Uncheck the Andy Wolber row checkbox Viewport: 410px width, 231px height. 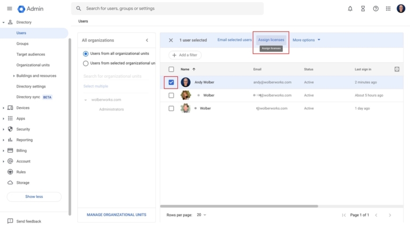tap(171, 82)
